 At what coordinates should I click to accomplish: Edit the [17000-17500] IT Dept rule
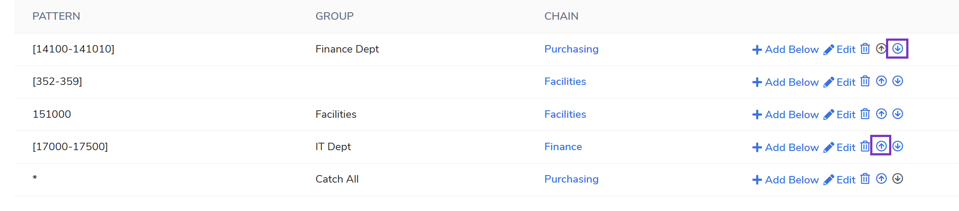(x=839, y=148)
